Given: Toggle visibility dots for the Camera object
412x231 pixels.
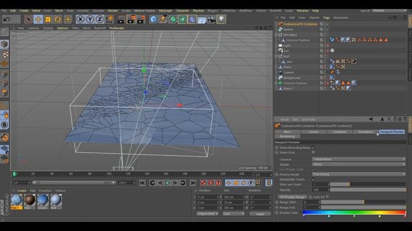Looking at the screenshot, I should (x=325, y=73).
